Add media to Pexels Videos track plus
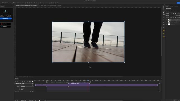 coord(160,85)
